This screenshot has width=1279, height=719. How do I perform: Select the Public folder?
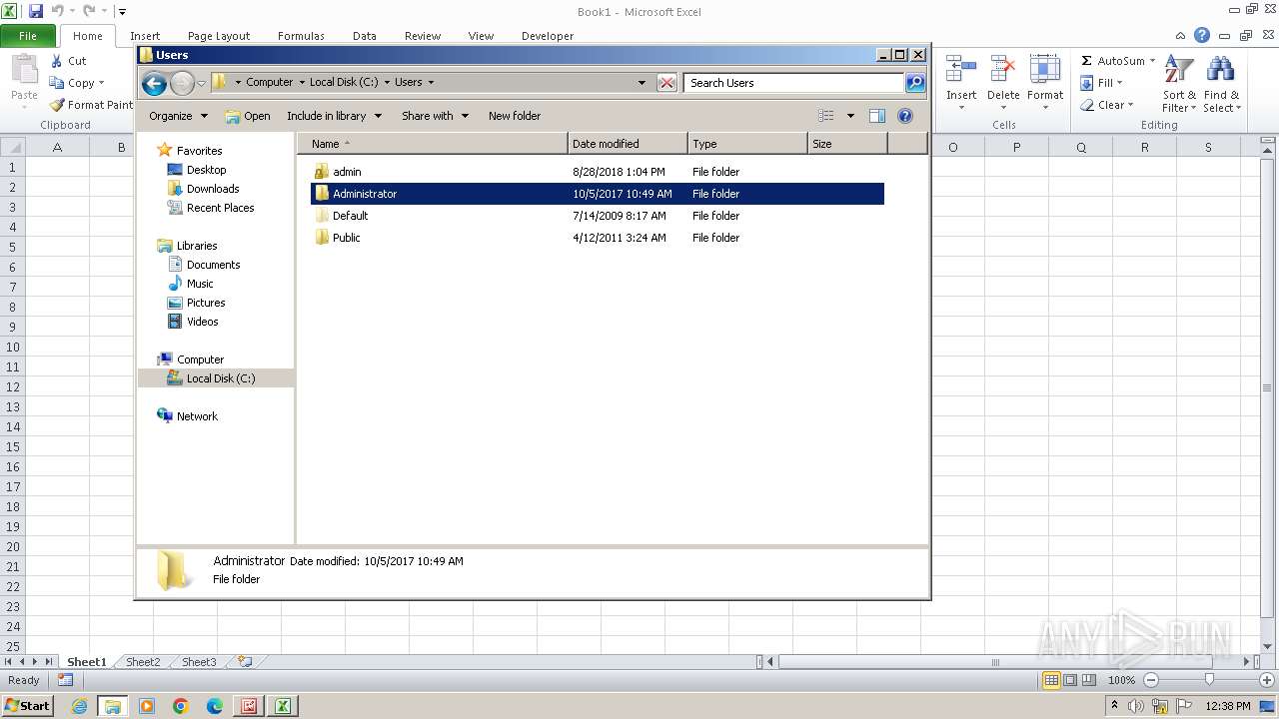[347, 238]
